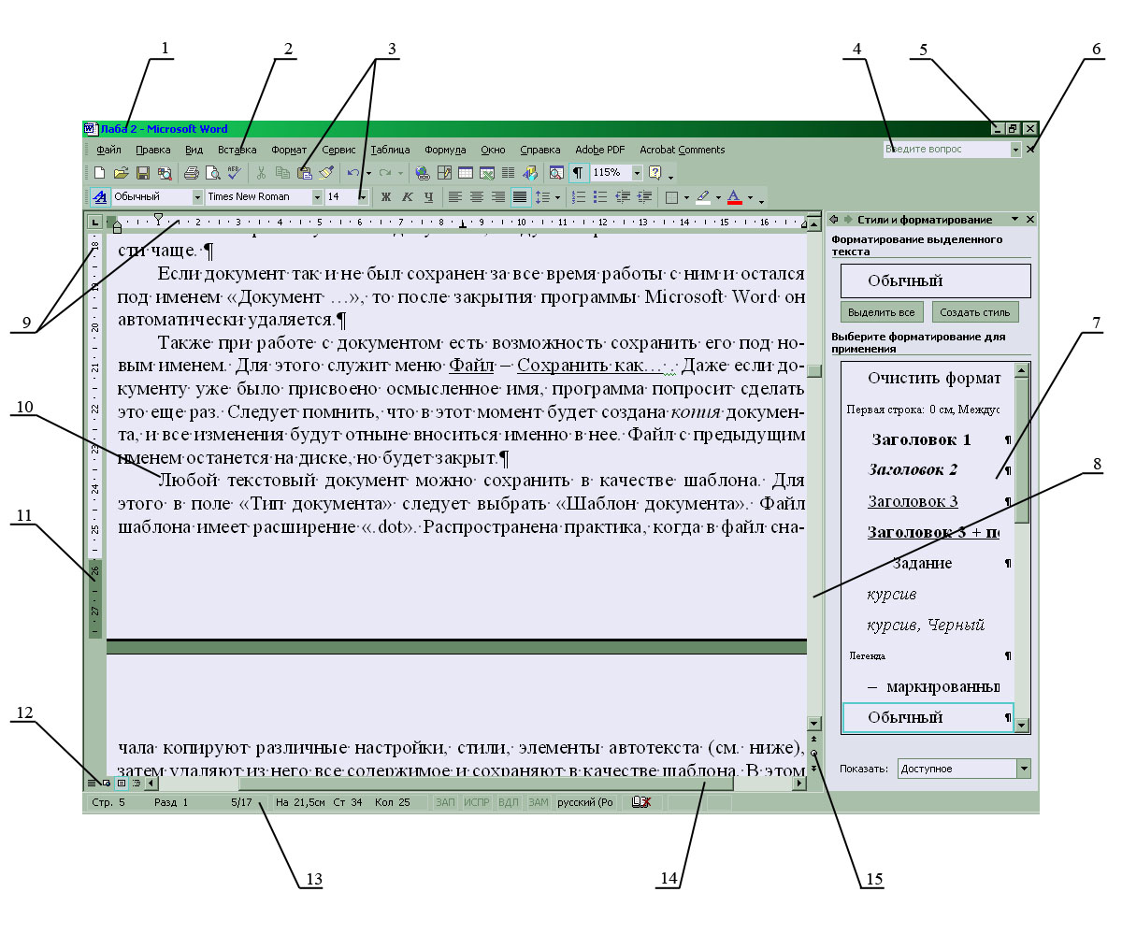
Task: Open Styles and Formatting pane icon
Action: point(100,197)
